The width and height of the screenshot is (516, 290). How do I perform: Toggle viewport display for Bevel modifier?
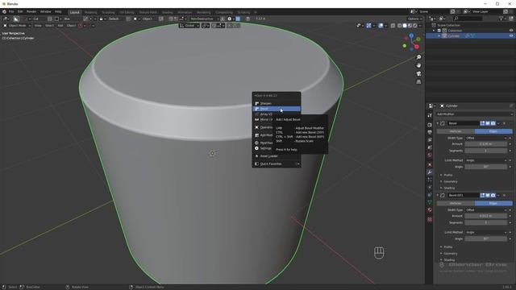pos(488,123)
